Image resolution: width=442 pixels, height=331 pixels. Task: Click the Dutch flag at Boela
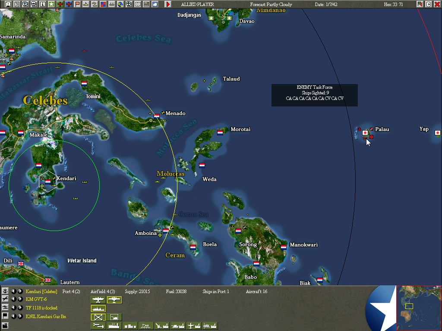point(193,247)
